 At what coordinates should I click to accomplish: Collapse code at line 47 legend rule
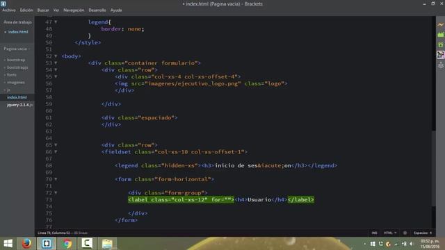pos(56,22)
